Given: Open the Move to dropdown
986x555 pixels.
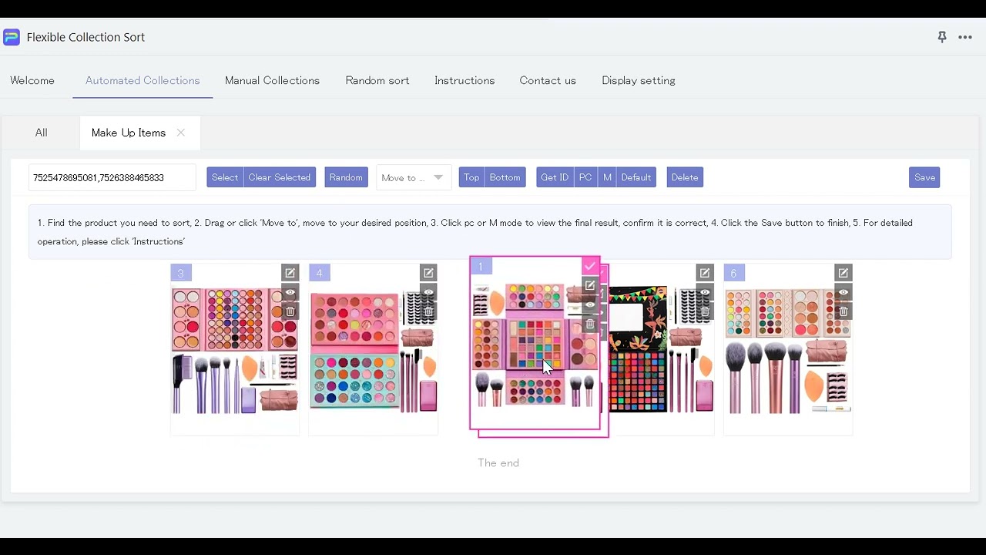Looking at the screenshot, I should [413, 177].
